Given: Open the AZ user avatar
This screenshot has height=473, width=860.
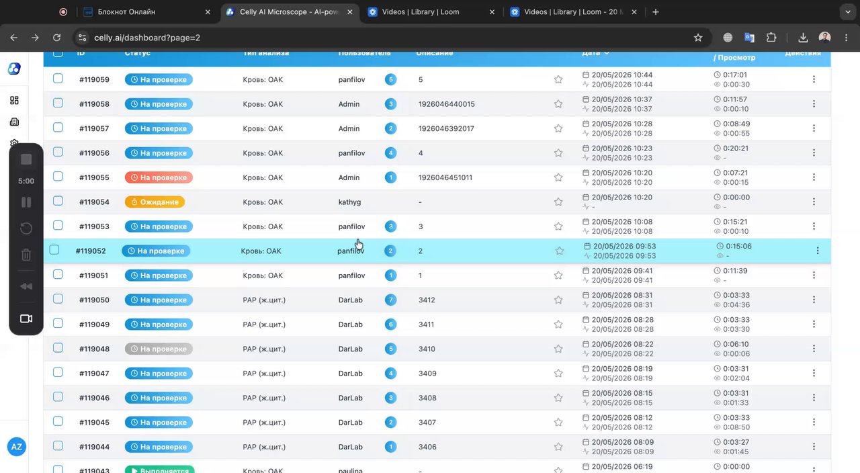Looking at the screenshot, I should point(17,447).
